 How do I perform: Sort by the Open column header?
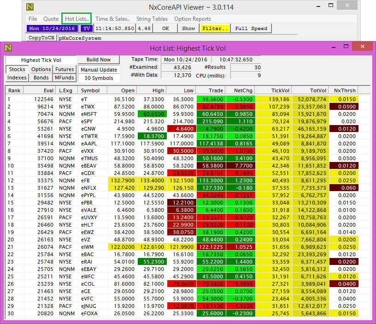point(122,90)
